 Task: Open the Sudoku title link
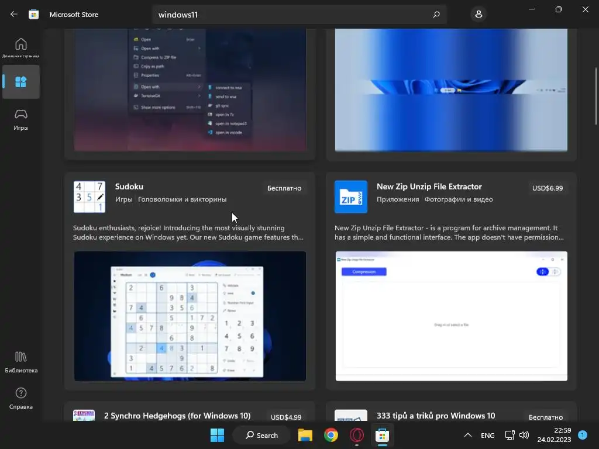129,186
